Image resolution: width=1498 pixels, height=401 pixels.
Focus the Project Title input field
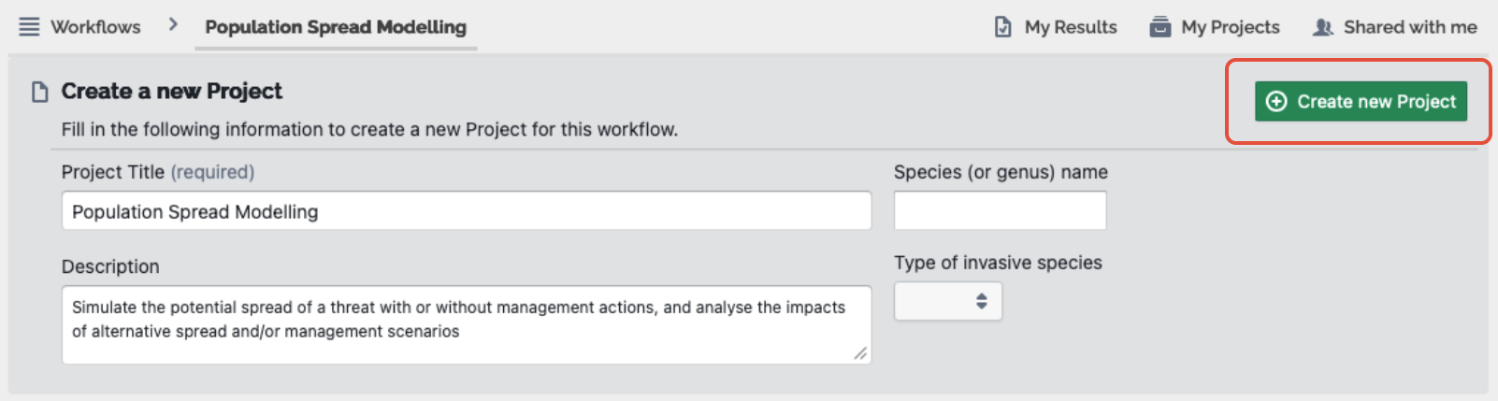click(467, 211)
